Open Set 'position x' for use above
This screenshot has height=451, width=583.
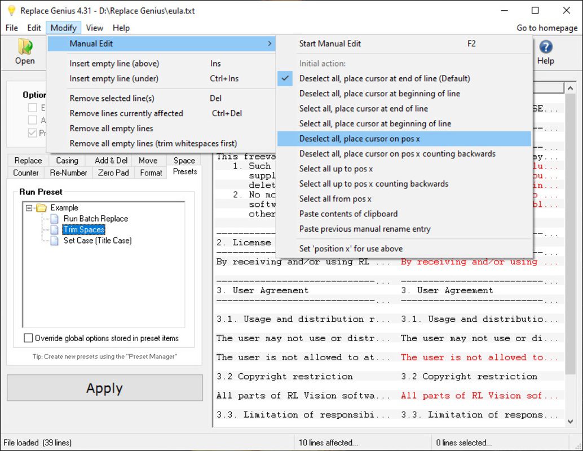click(x=404, y=249)
